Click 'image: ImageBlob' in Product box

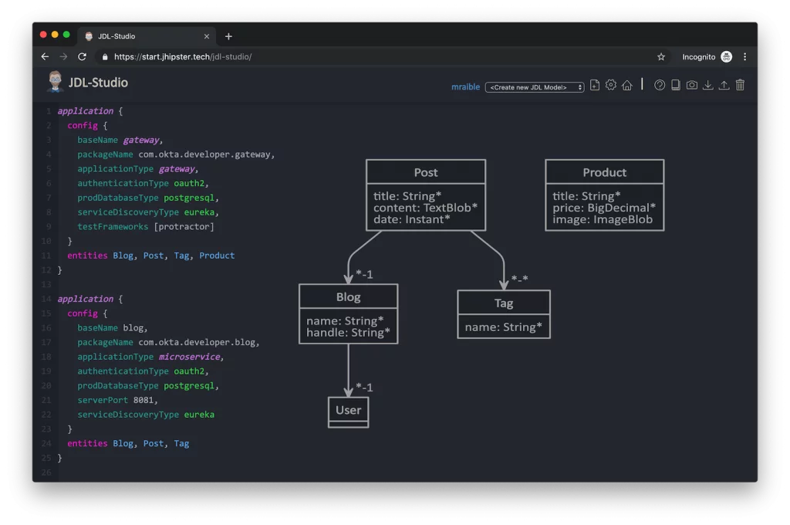[x=603, y=219]
